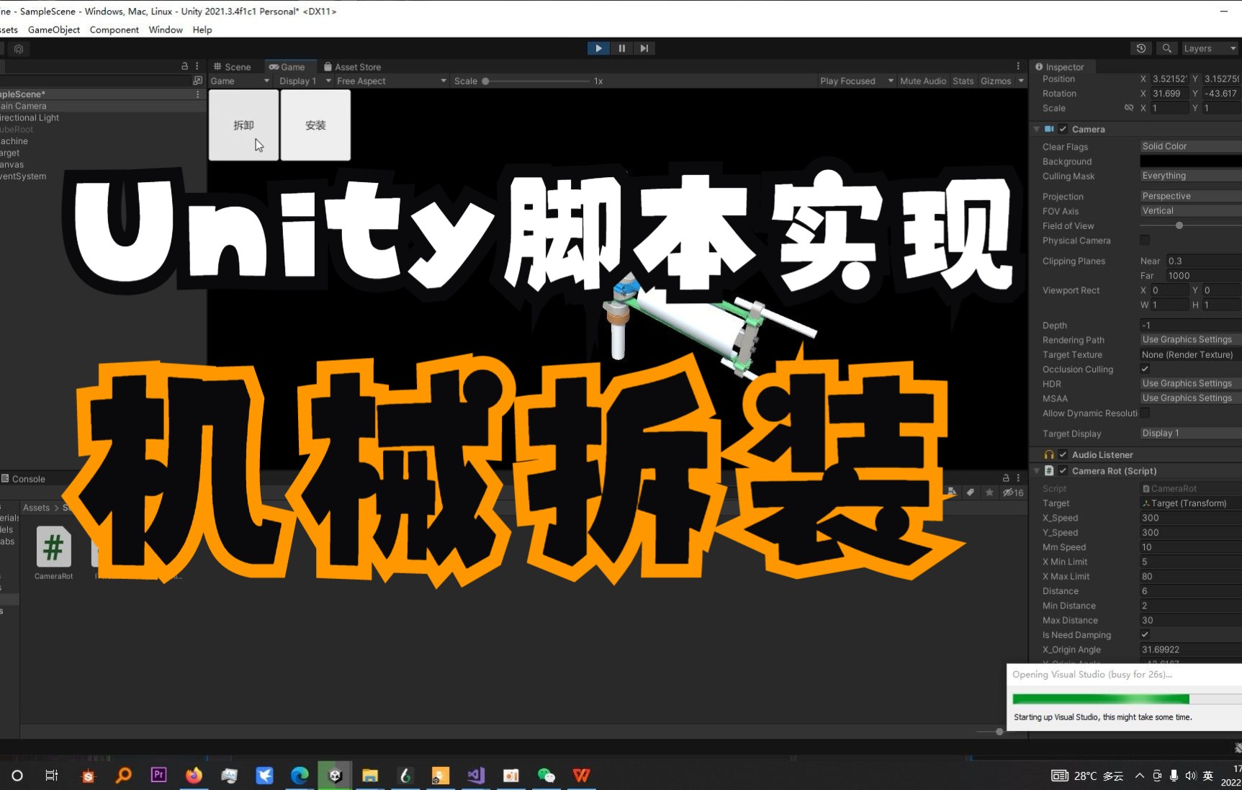Screen dimensions: 1242x790
Task: Collapse the Camera Rot script foldout arrow
Action: [1037, 471]
